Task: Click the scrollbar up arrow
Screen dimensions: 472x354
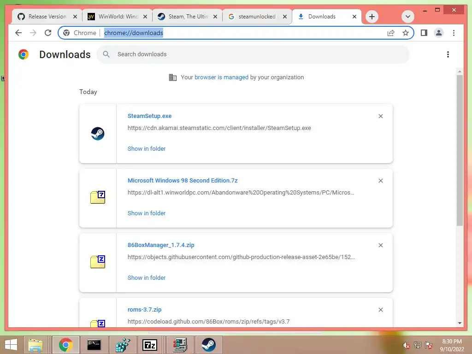Action: [460, 71]
